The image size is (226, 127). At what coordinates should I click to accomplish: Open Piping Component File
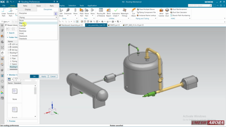coord(146,12)
